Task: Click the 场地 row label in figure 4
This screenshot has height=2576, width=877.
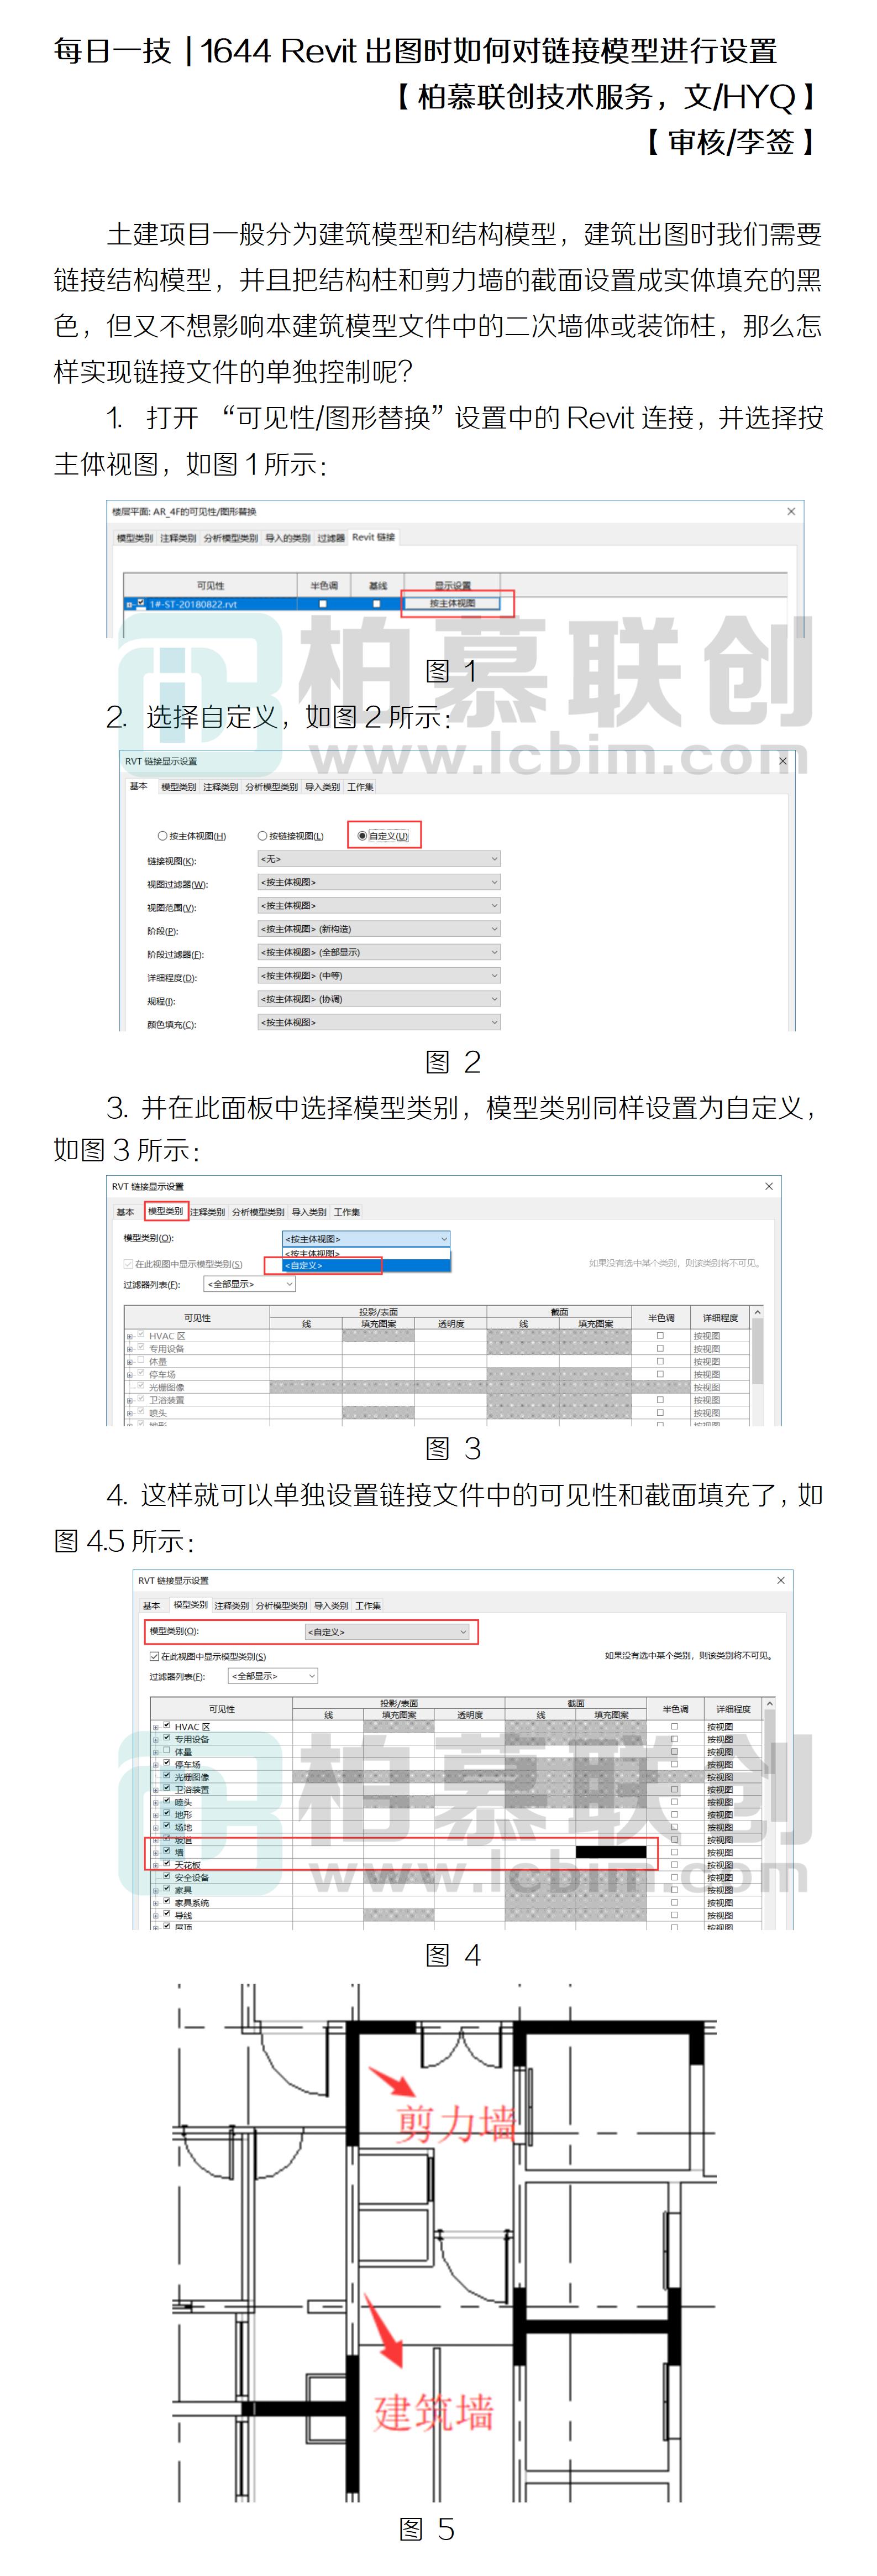Action: (183, 1827)
